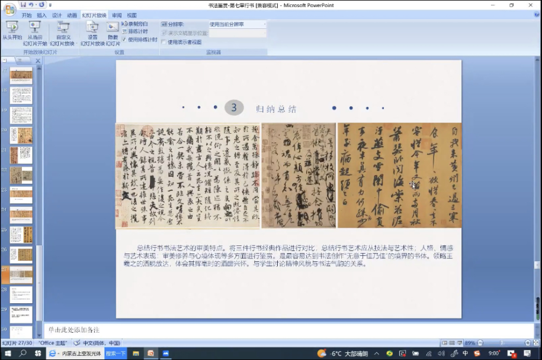Click 录制旁白 to record narration
This screenshot has height=360, width=542.
(x=135, y=24)
